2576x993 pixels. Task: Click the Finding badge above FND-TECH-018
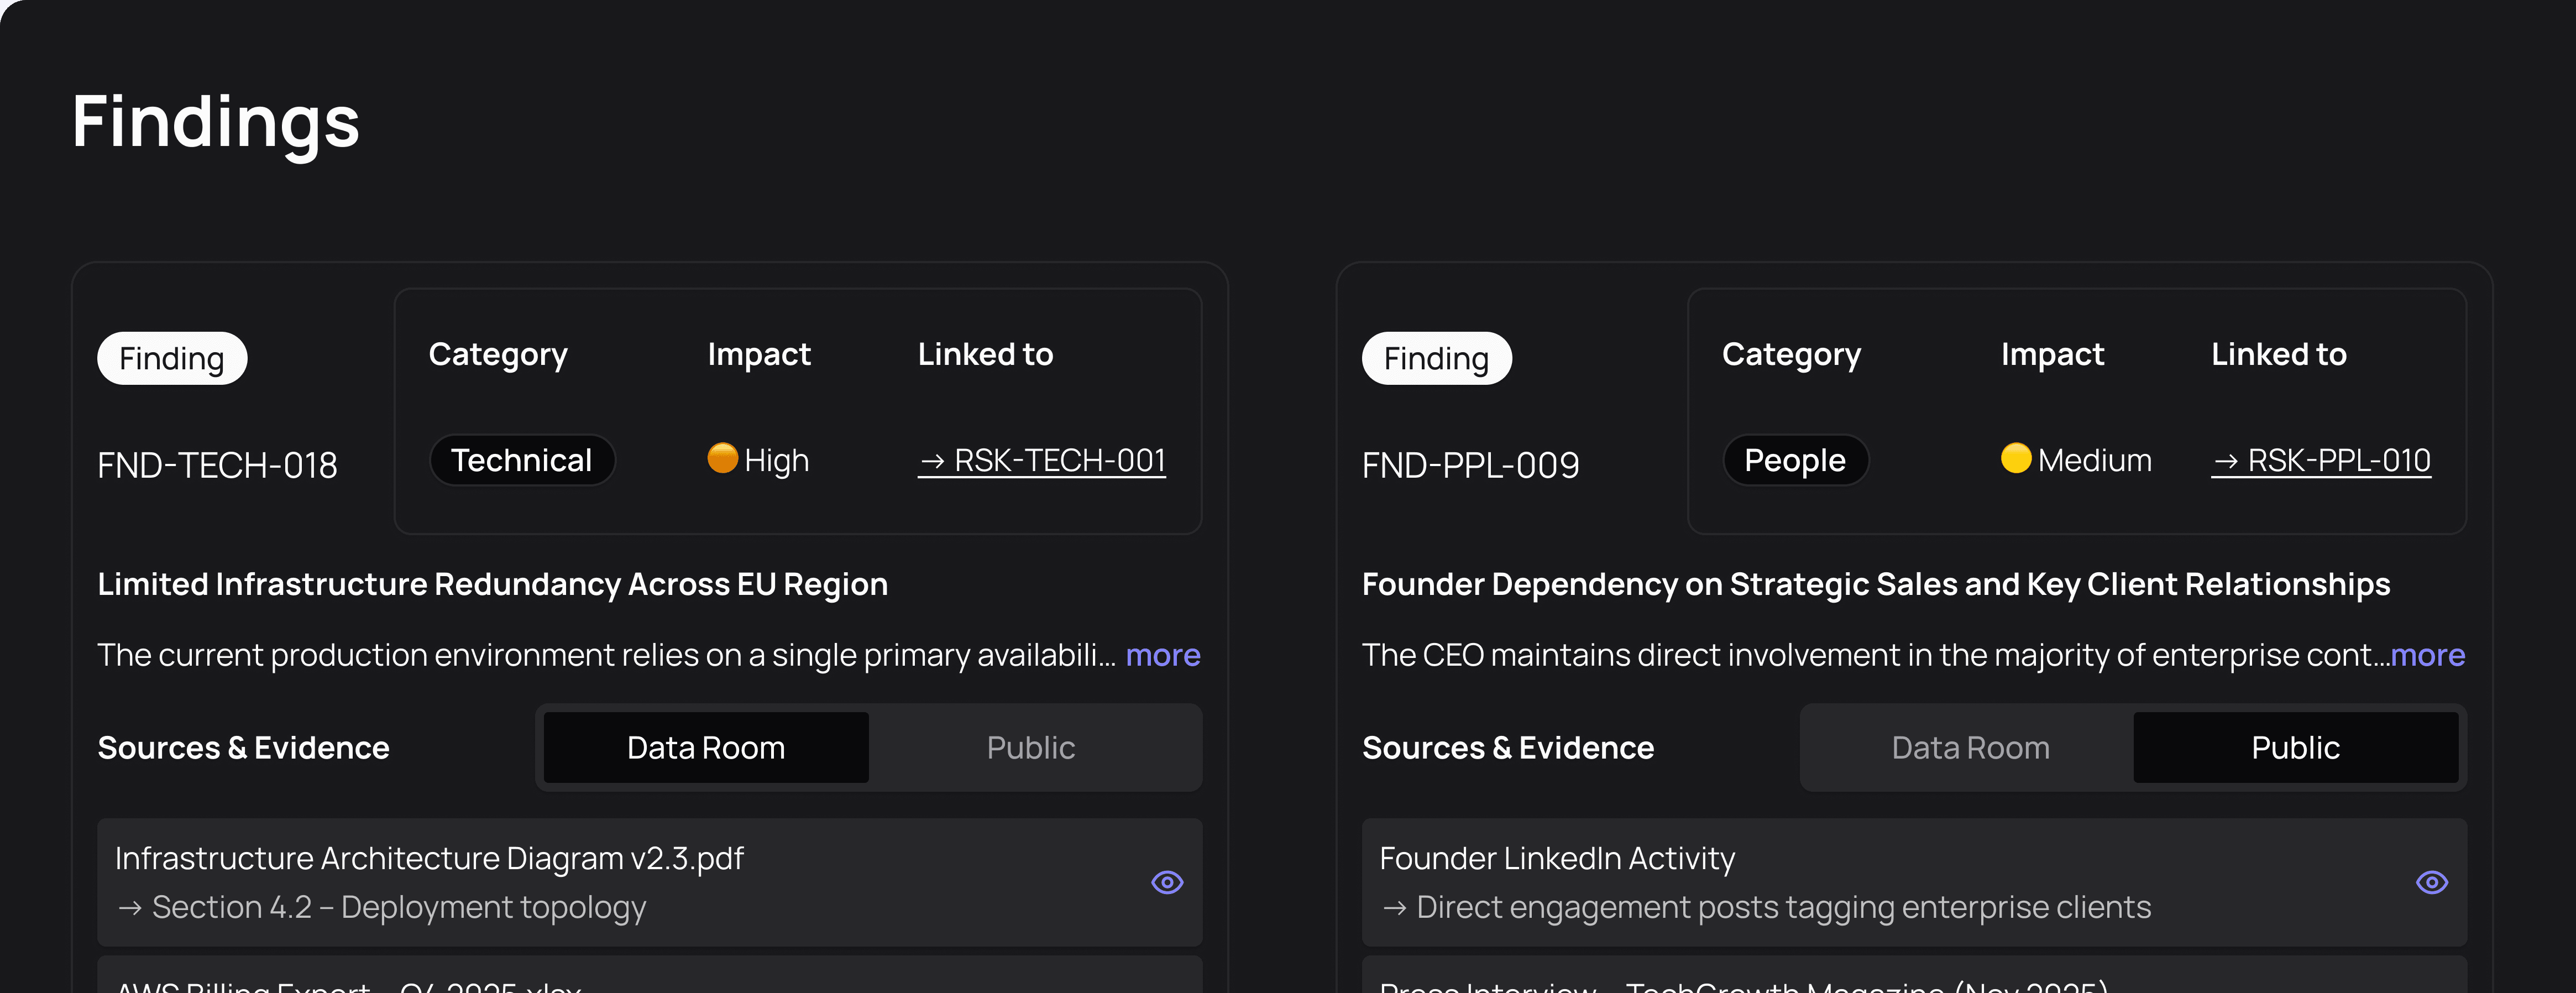171,358
